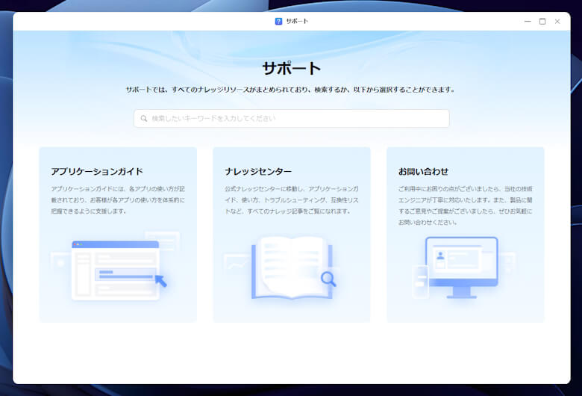582x396 pixels.
Task: Click the subtitle sentence under the サポート heading
Action: (291, 90)
